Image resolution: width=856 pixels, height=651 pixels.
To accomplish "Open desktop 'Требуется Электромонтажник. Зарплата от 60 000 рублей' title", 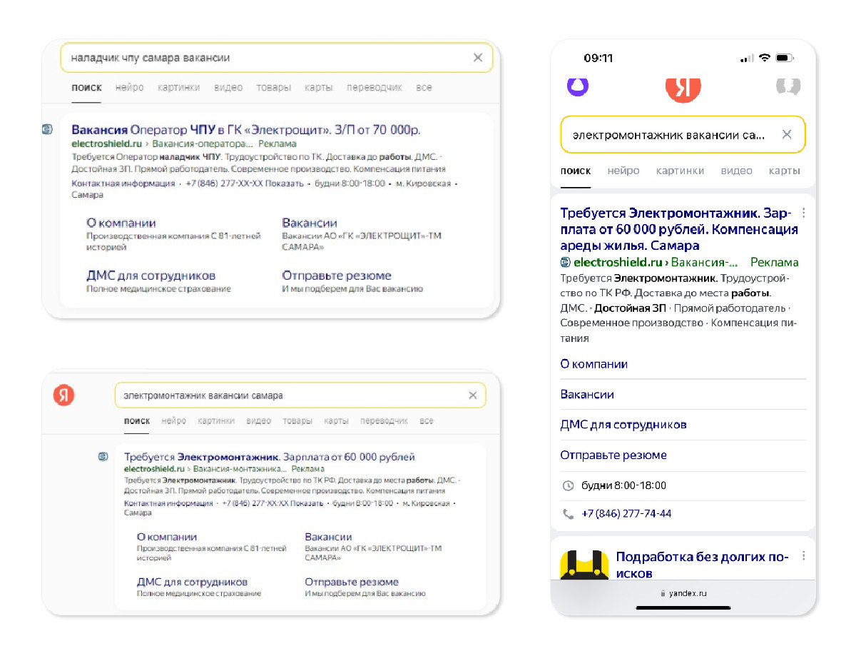I will (270, 457).
